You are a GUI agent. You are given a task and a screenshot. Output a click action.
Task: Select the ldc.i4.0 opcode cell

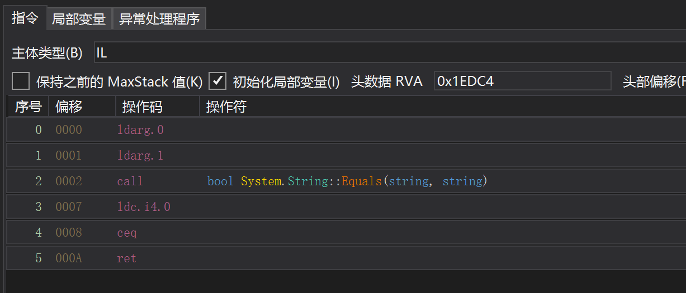point(144,207)
